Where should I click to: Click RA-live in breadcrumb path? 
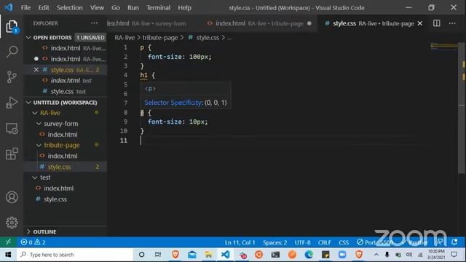tap(125, 38)
